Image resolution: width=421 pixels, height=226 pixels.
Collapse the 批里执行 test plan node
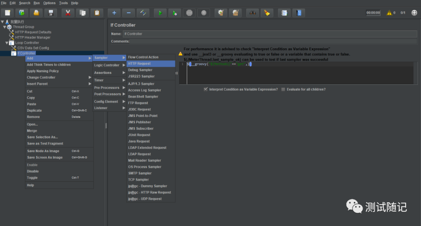(x=2, y=22)
